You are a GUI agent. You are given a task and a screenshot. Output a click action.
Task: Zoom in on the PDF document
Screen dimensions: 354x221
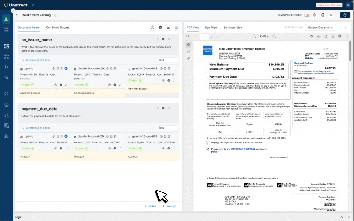[x=274, y=36]
